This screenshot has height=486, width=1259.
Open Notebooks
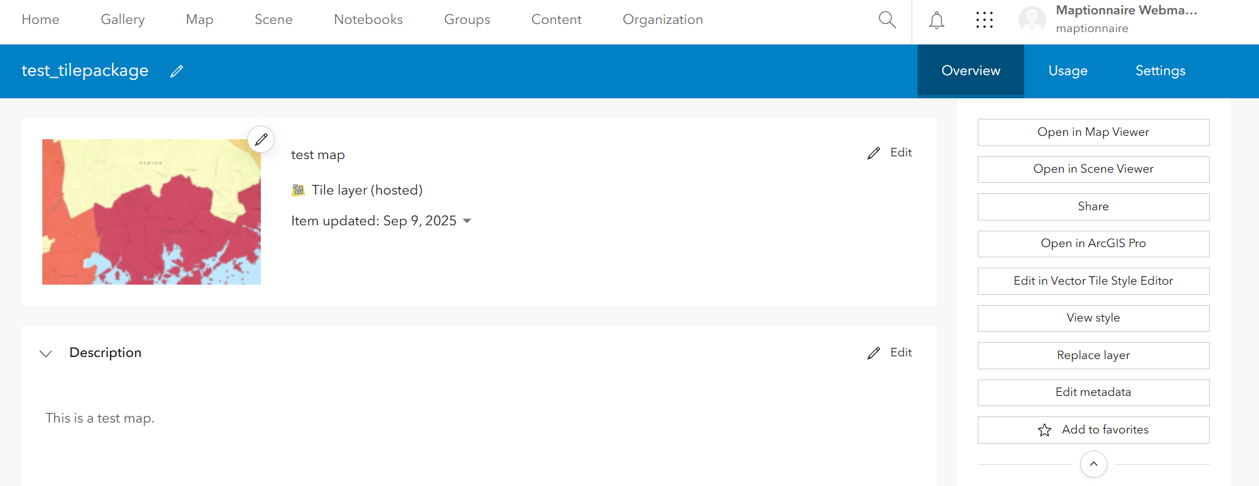point(368,20)
